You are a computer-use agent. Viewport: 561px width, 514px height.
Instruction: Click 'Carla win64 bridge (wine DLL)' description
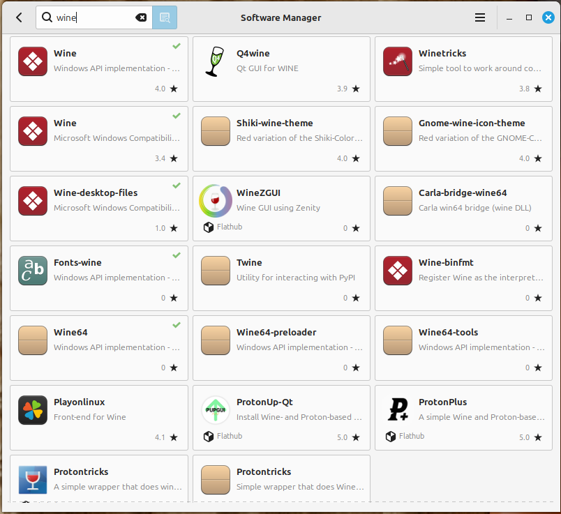click(474, 208)
